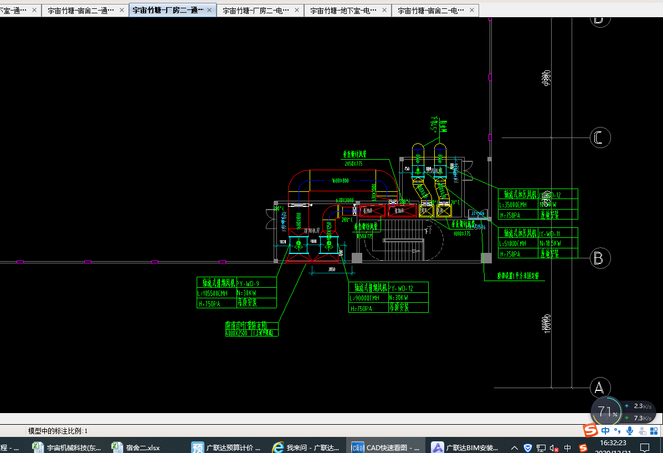663x453 pixels.
Task: Close the 宇宙竹塘-宿舍二-通 tab
Action: coord(122,10)
